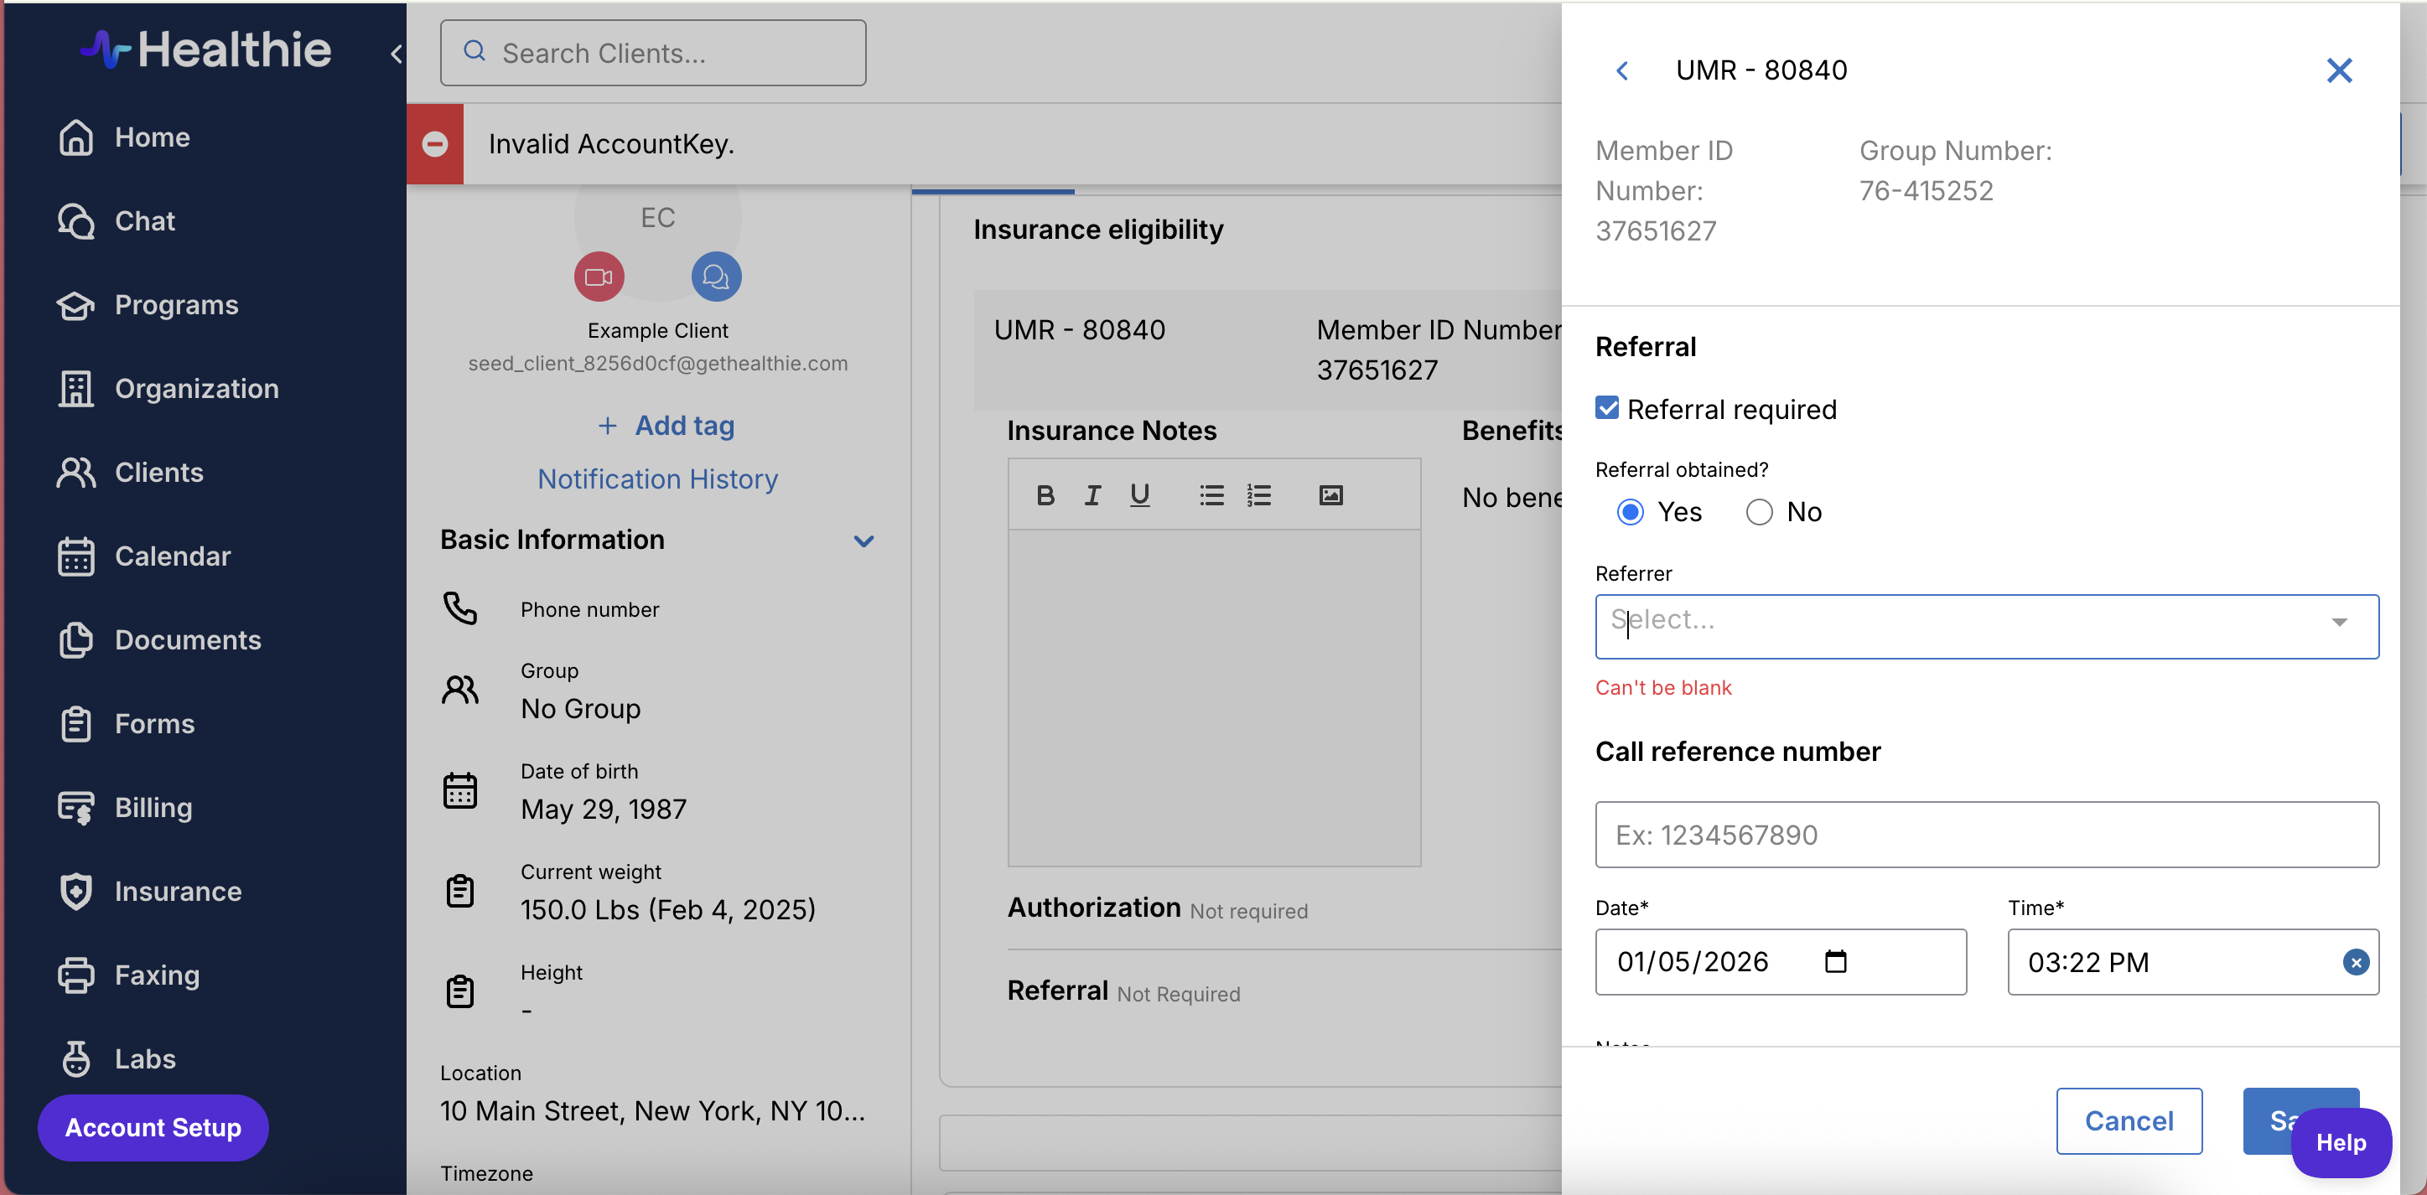Select No for Referral obtained
This screenshot has width=2427, height=1195.
[x=1758, y=512]
